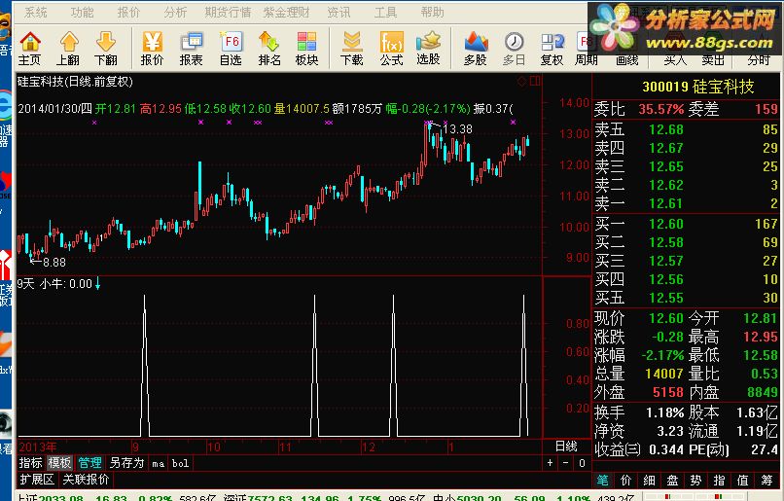Select the 细 detail tab

click(x=649, y=481)
